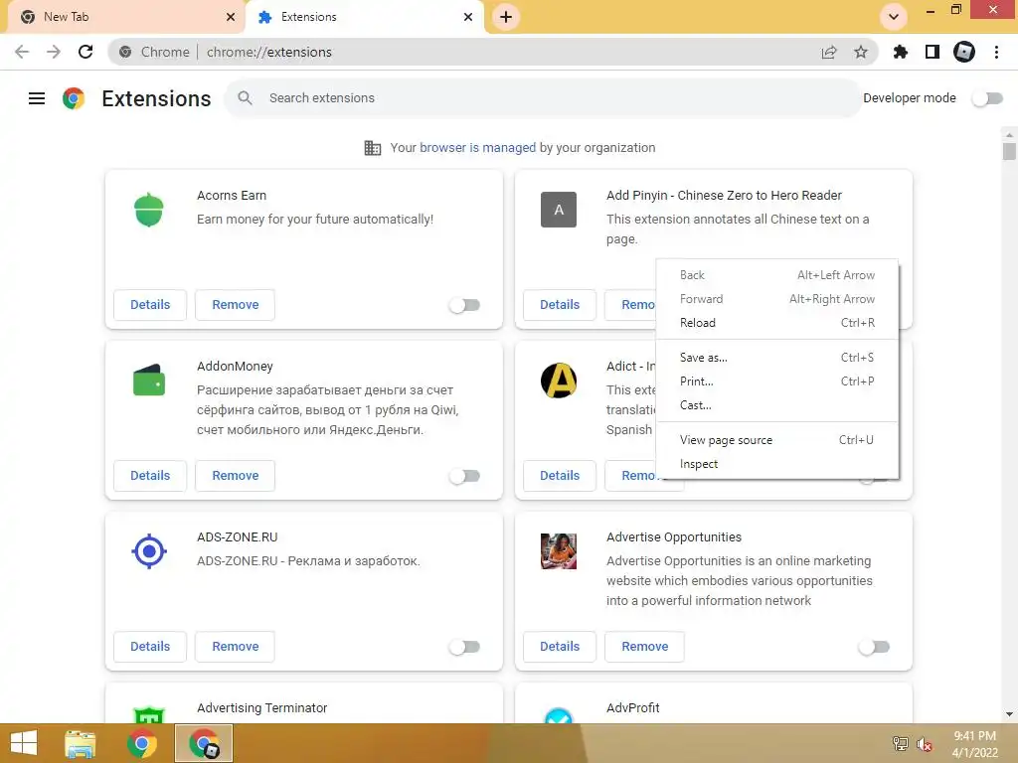The height and width of the screenshot is (763, 1018).
Task: Remove the AddonMoney extension
Action: (x=235, y=476)
